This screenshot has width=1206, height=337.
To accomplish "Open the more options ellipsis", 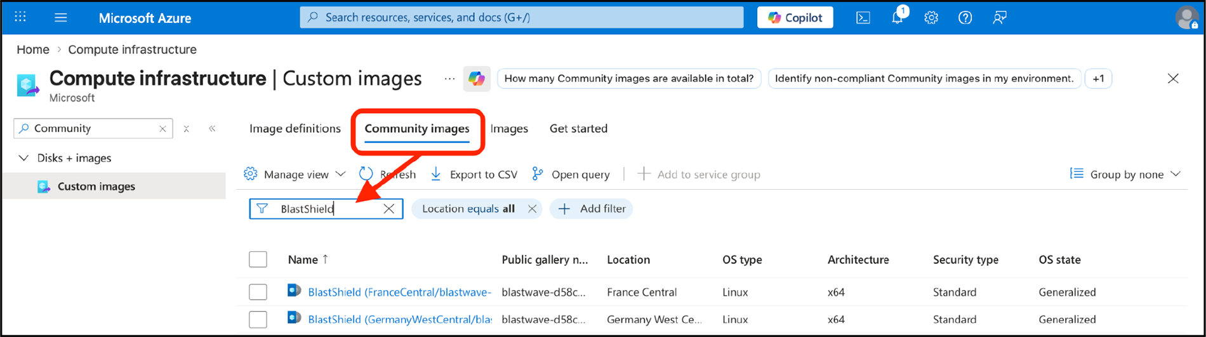I will point(449,79).
